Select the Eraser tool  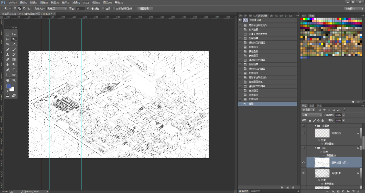click(8, 60)
